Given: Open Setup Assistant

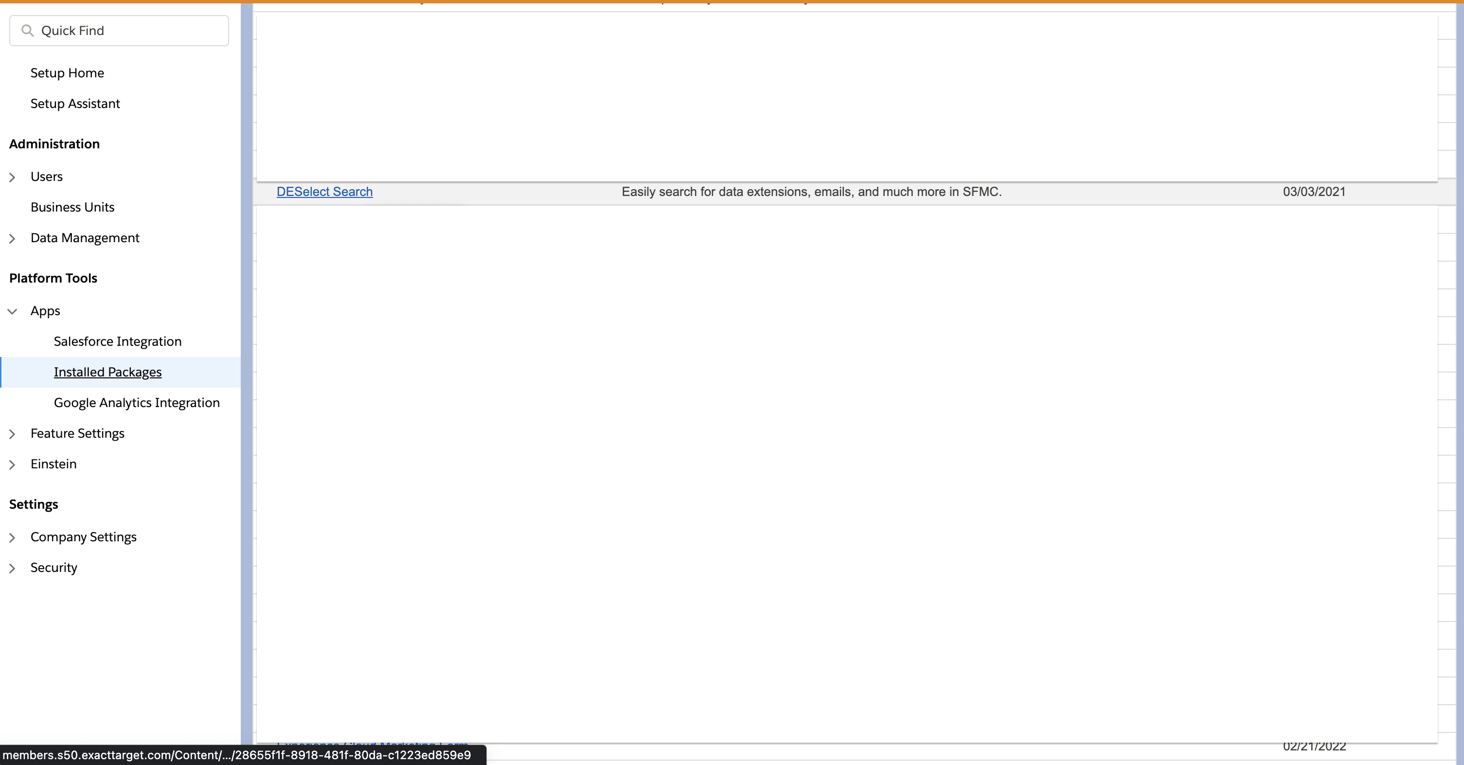Looking at the screenshot, I should pos(75,104).
